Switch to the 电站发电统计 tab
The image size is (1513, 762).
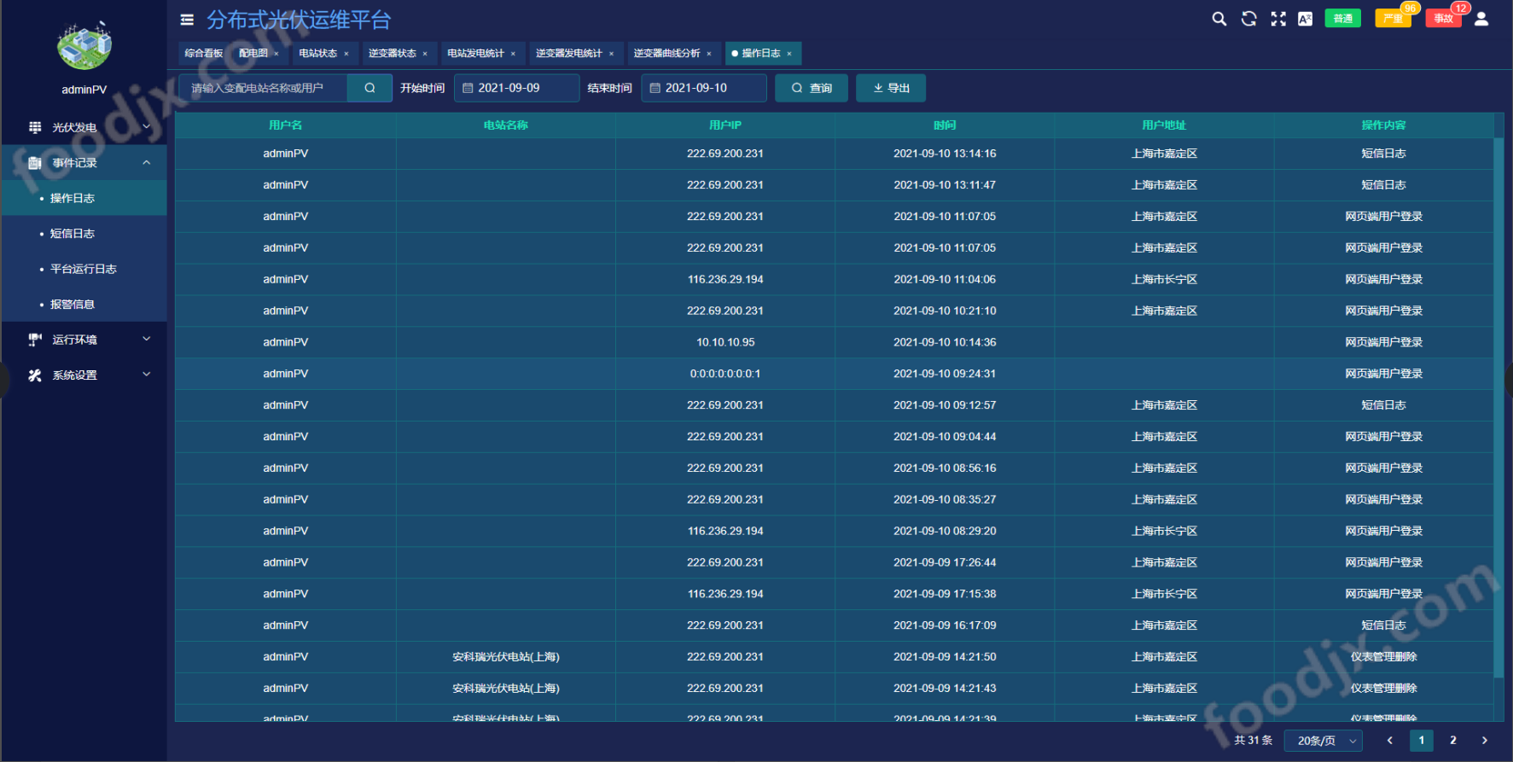[476, 54]
